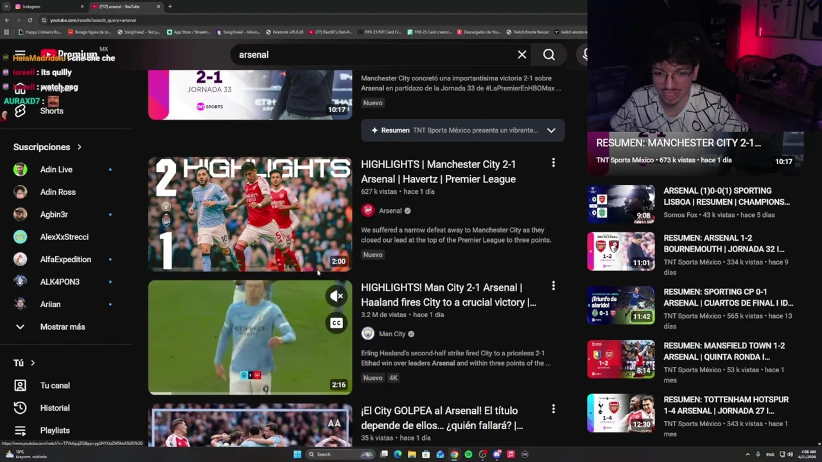
Task: Click the taskbar Search box
Action: point(340,454)
